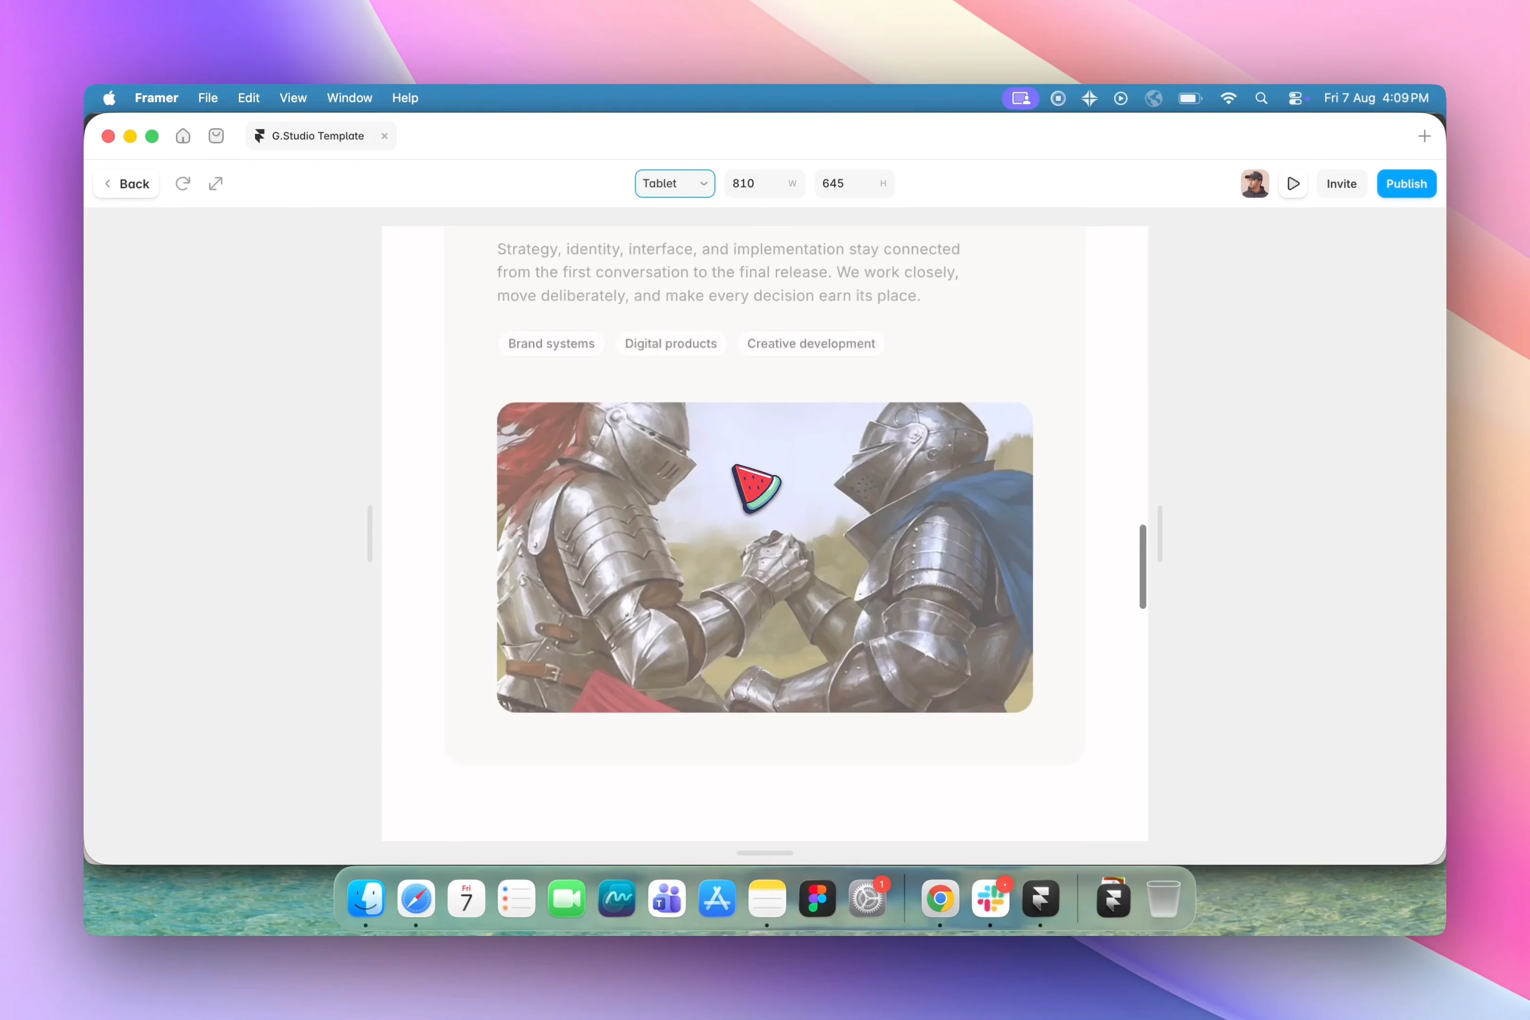Close the G.Studio Template tab
Image resolution: width=1530 pixels, height=1020 pixels.
pos(384,136)
